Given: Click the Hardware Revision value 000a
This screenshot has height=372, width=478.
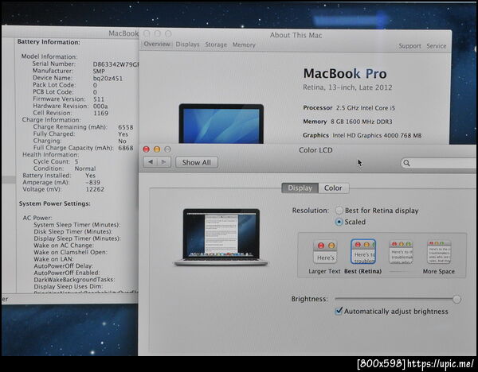Looking at the screenshot, I should (x=100, y=107).
